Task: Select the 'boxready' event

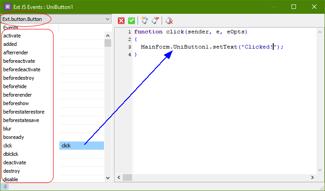Action: pyautogui.click(x=12, y=137)
